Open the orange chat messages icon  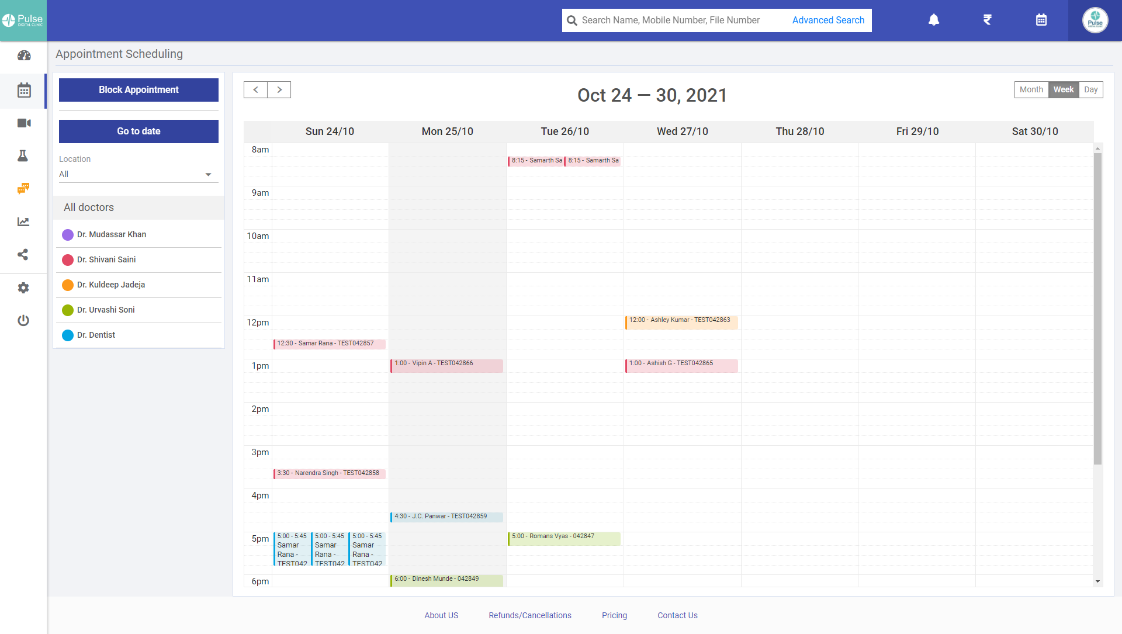pyautogui.click(x=23, y=189)
